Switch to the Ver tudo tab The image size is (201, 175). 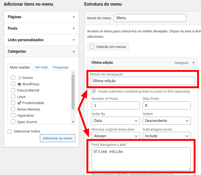pos(41,67)
